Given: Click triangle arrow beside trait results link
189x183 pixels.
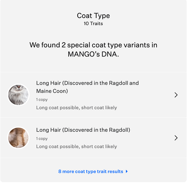Looking at the screenshot, I should [x=126, y=172].
